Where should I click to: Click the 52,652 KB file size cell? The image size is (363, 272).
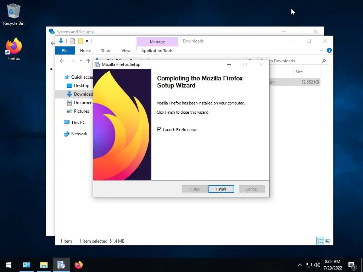[310, 82]
